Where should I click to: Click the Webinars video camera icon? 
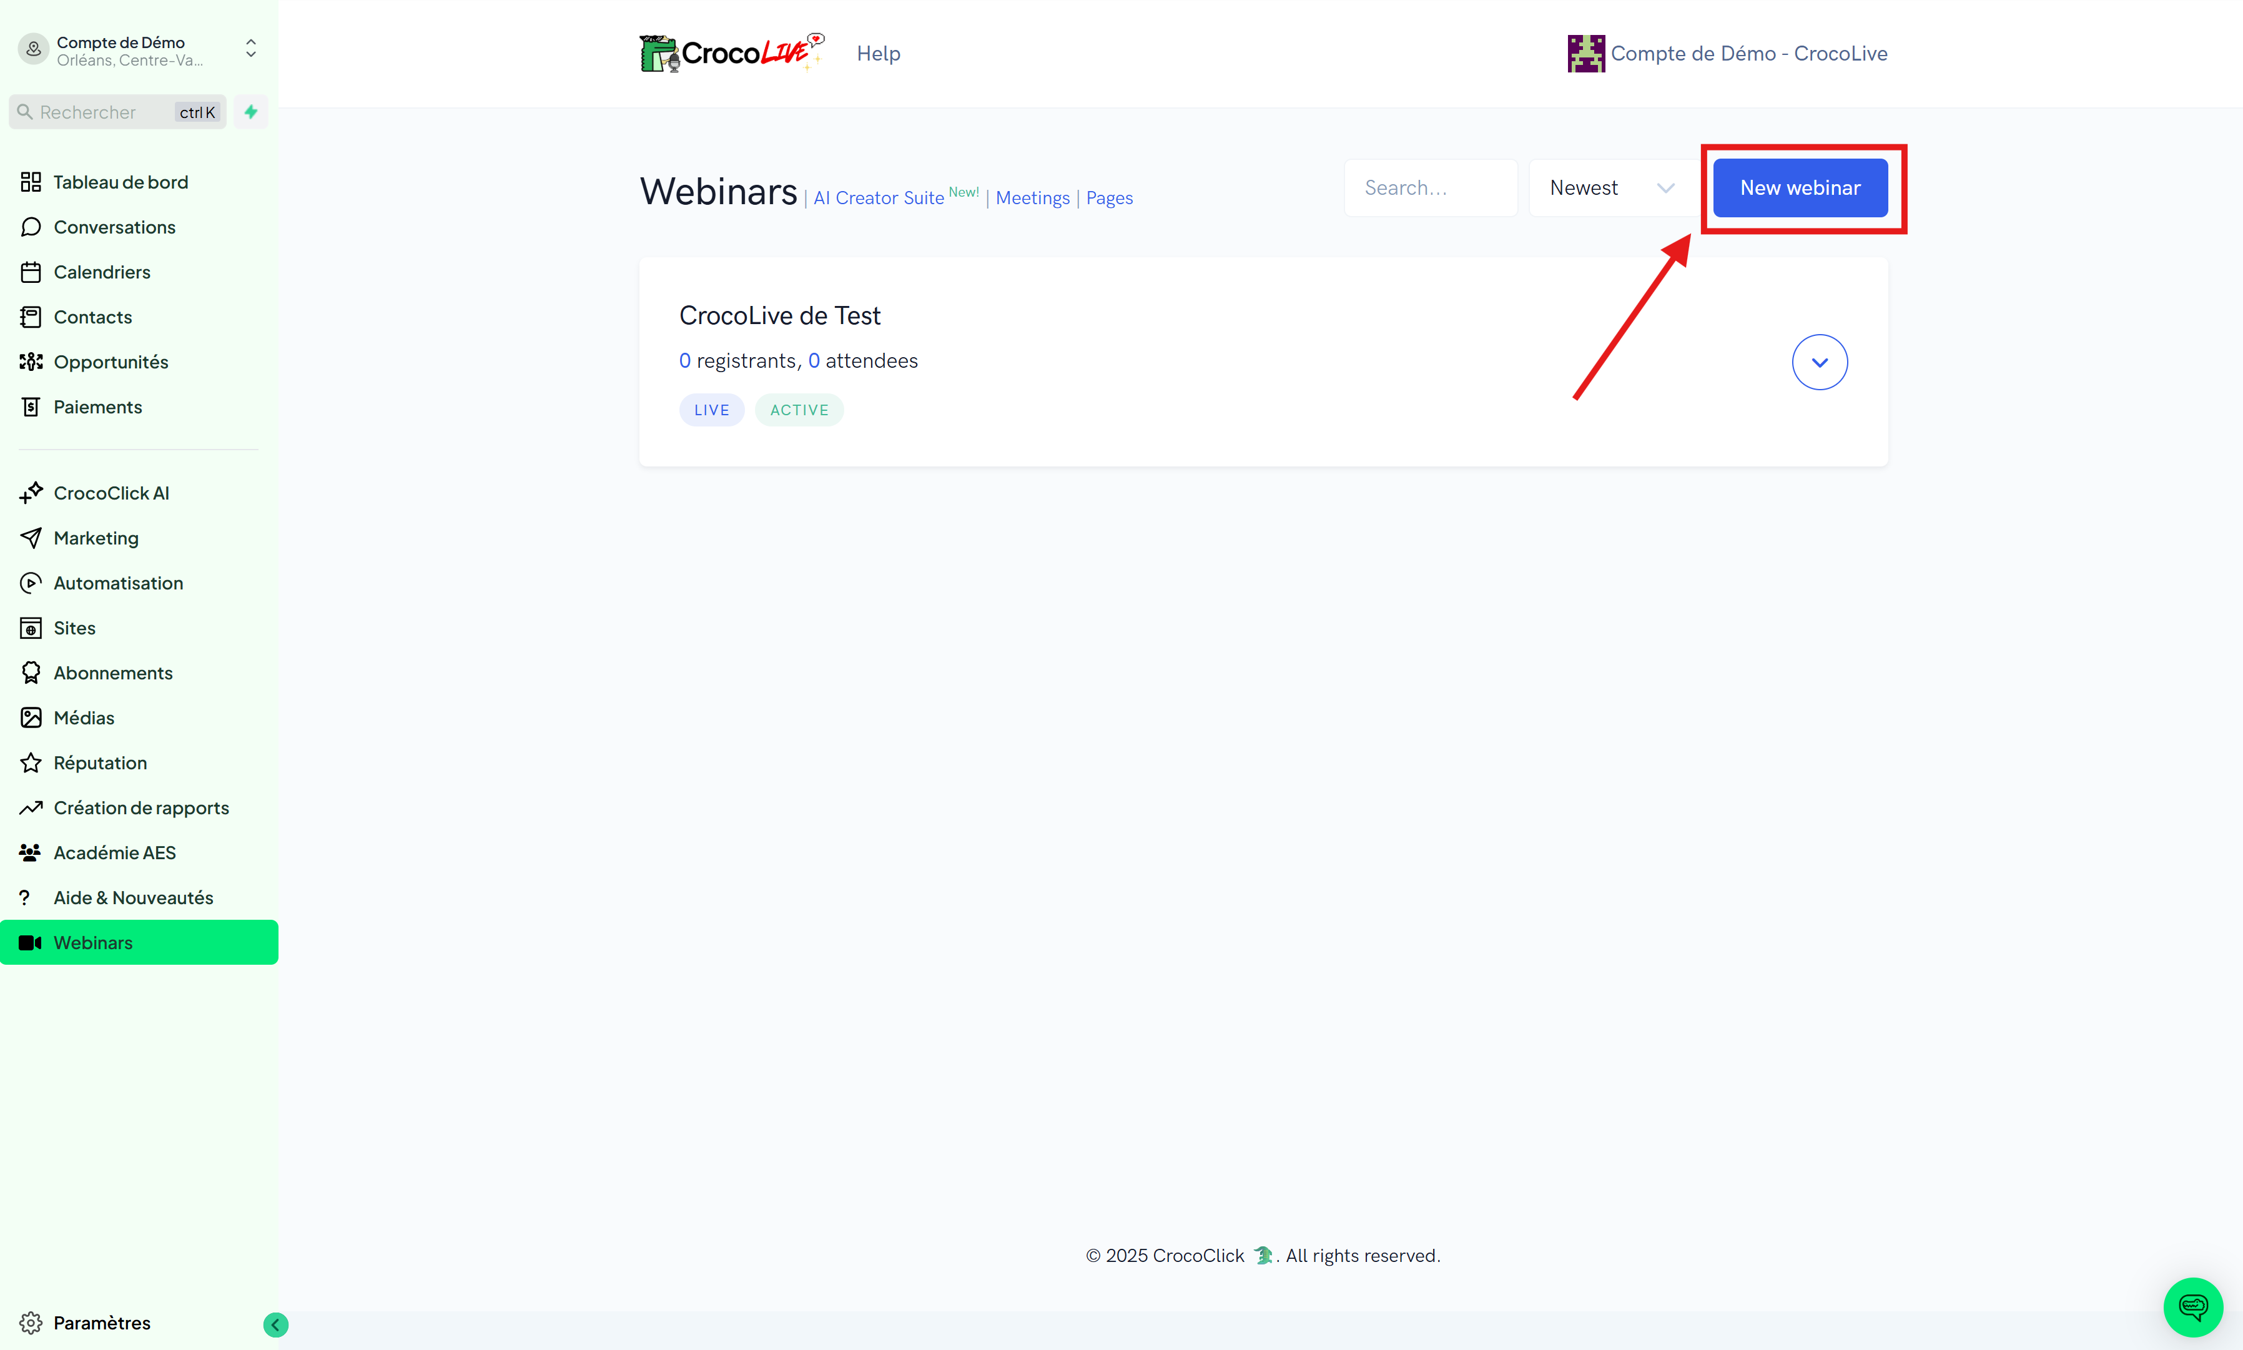click(31, 942)
